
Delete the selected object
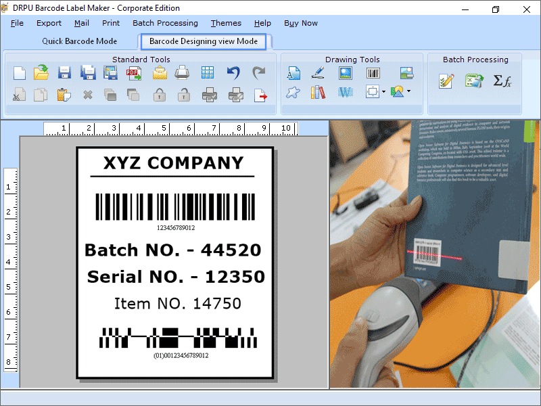pos(88,95)
